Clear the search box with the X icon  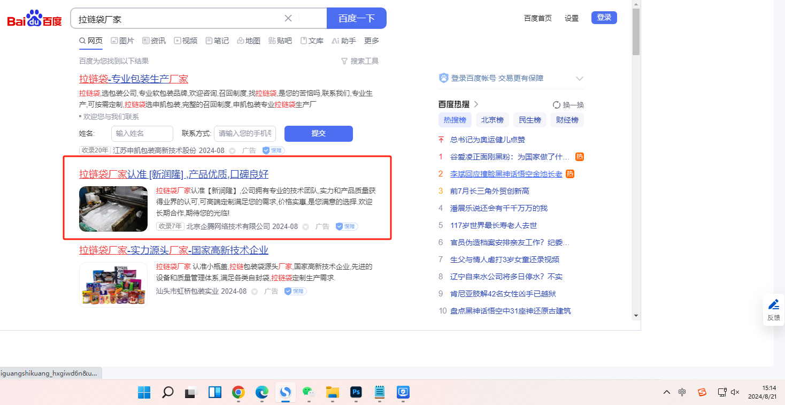(x=288, y=18)
